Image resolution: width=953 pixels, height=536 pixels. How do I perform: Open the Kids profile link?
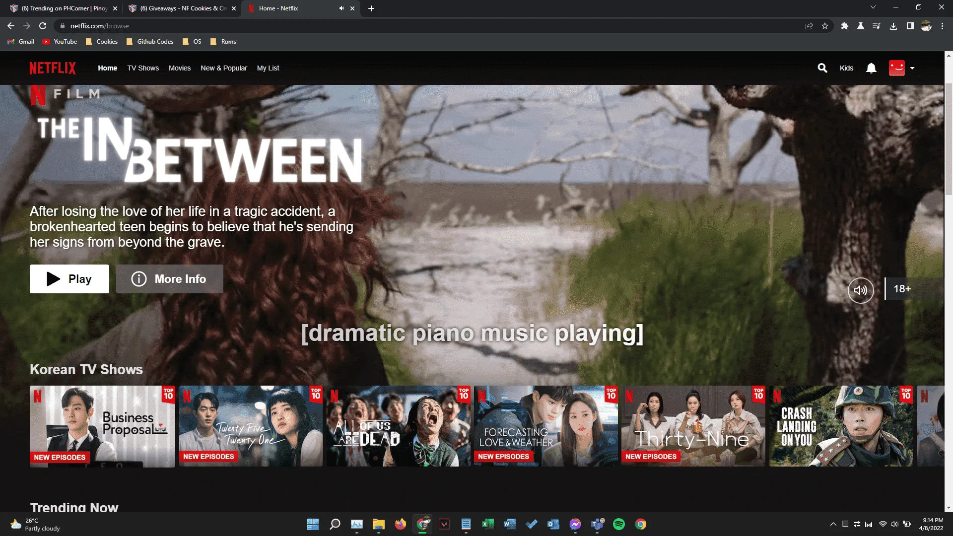[846, 68]
